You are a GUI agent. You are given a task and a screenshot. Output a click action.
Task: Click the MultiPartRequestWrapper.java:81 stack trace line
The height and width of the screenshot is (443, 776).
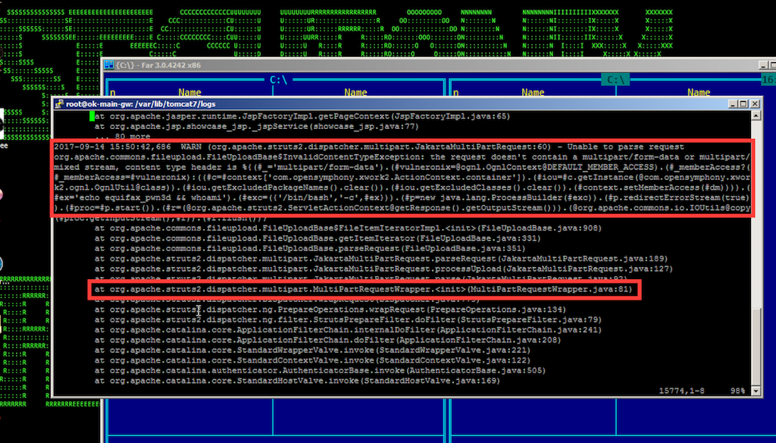click(364, 289)
